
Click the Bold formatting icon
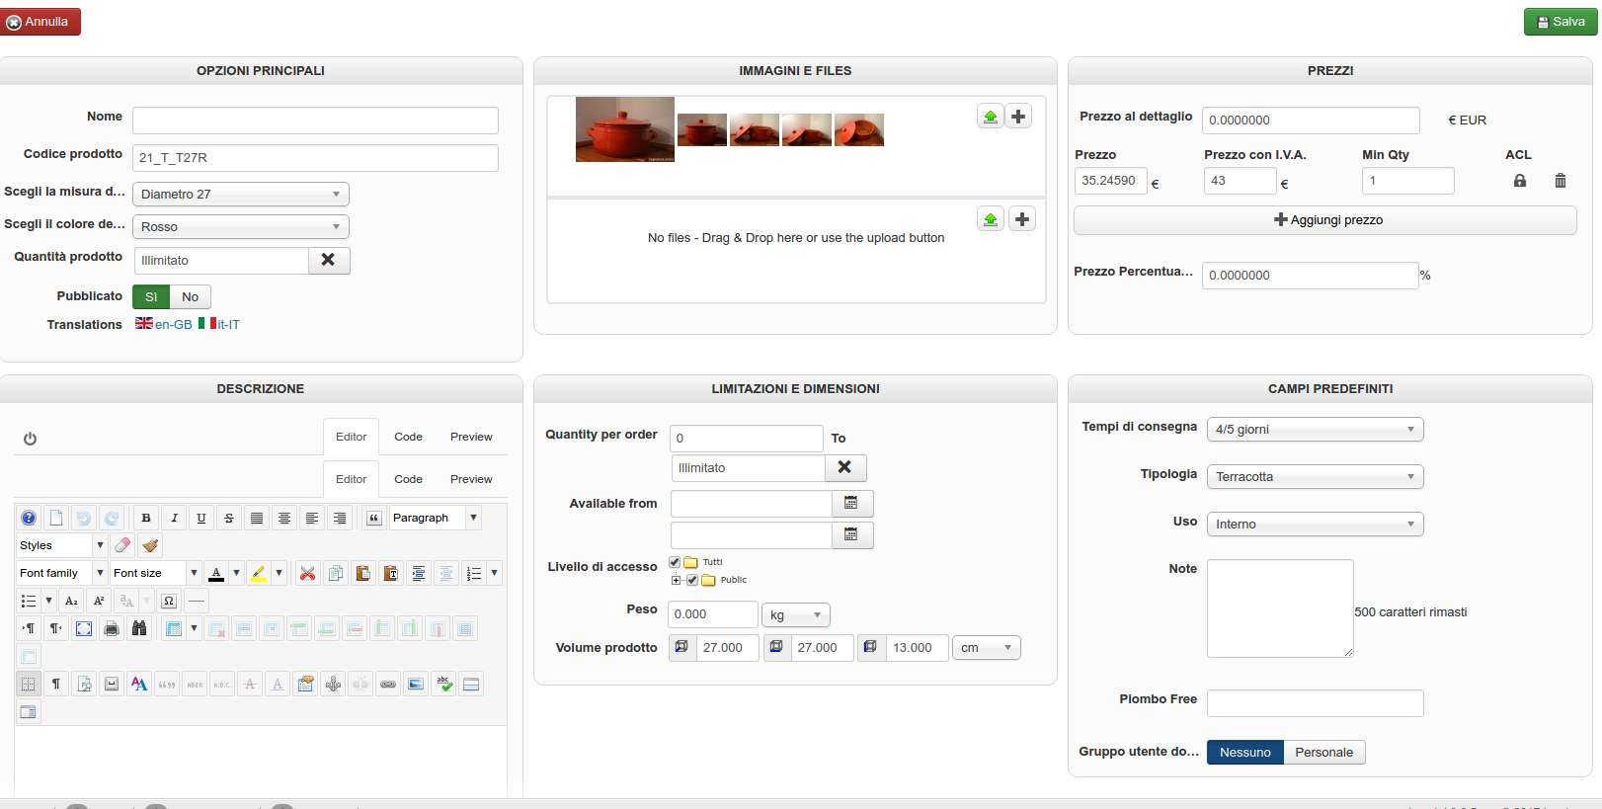[x=146, y=518]
